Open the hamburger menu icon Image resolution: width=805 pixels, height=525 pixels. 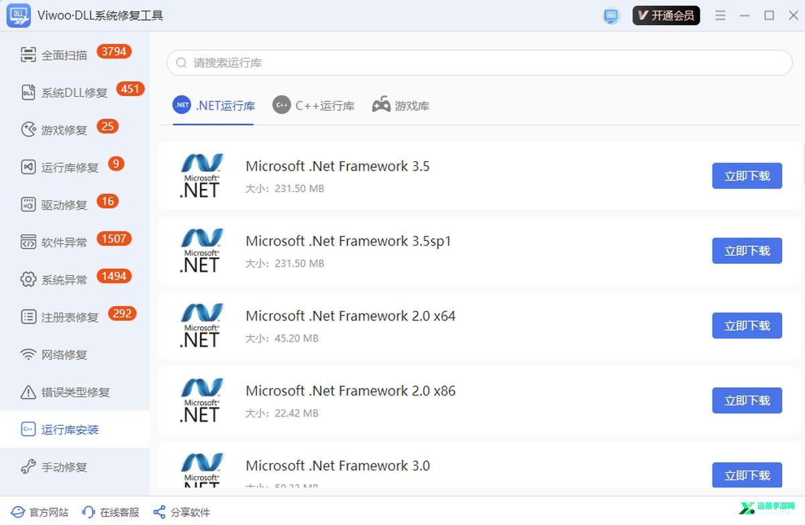pyautogui.click(x=720, y=15)
